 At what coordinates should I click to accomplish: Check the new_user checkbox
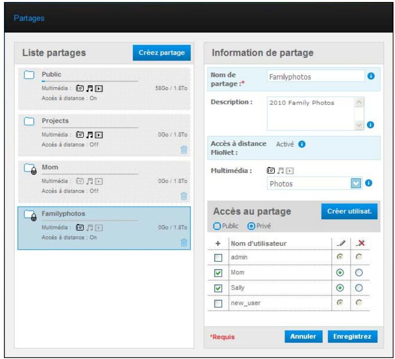tap(218, 303)
